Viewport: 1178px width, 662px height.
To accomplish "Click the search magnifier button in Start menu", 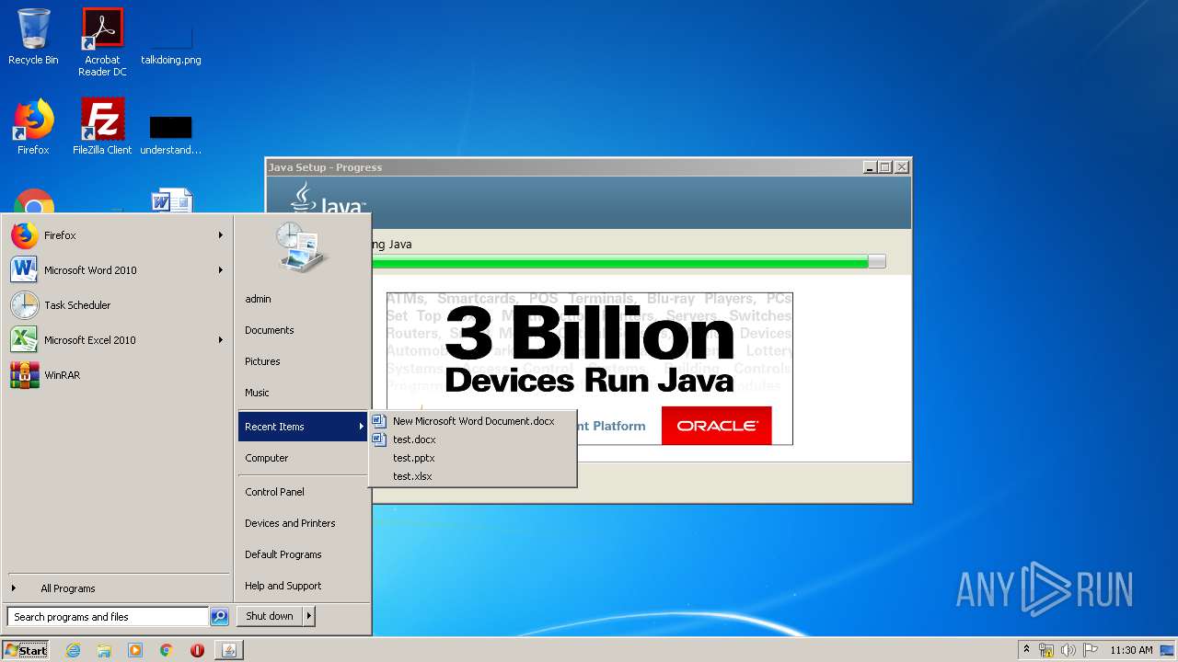I will point(219,617).
